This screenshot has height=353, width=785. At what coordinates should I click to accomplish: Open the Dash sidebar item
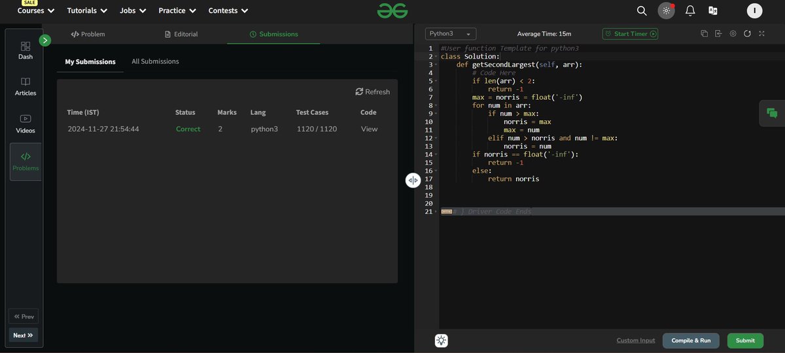coord(26,51)
